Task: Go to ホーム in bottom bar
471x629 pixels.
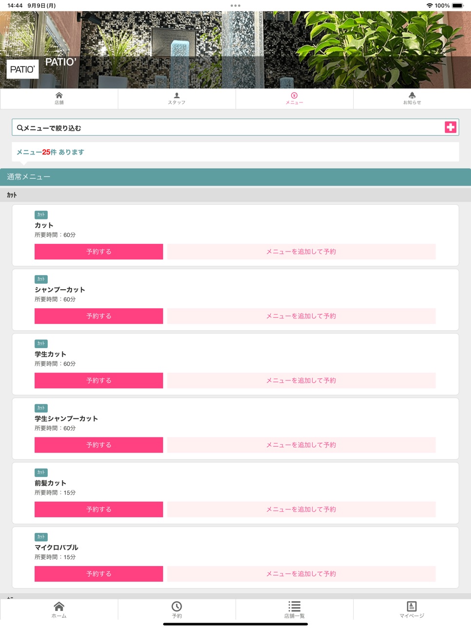Action: click(59, 609)
